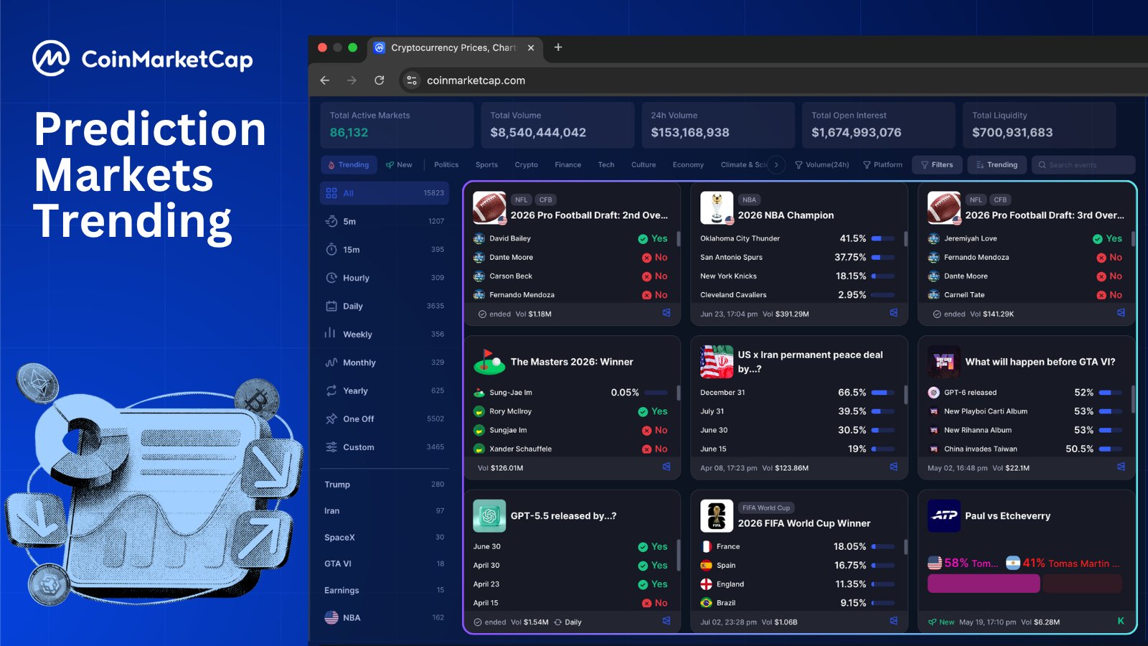Select the New category tab

point(399,165)
